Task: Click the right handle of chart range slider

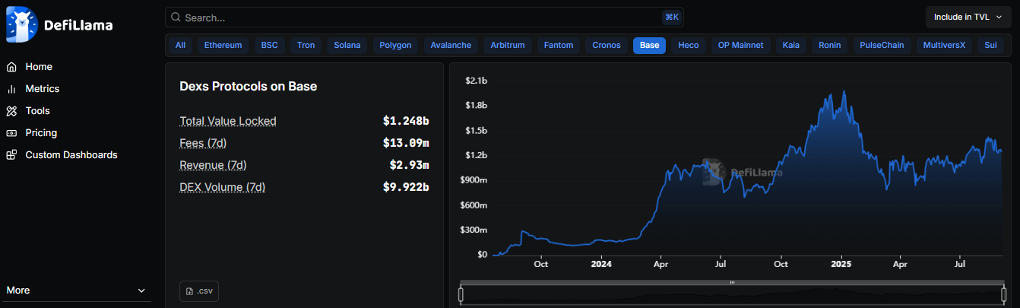Action: click(1003, 294)
